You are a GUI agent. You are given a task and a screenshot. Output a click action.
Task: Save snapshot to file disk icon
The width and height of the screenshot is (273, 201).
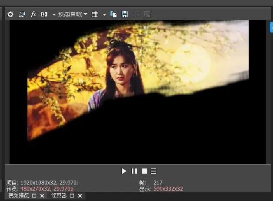pyautogui.click(x=125, y=14)
